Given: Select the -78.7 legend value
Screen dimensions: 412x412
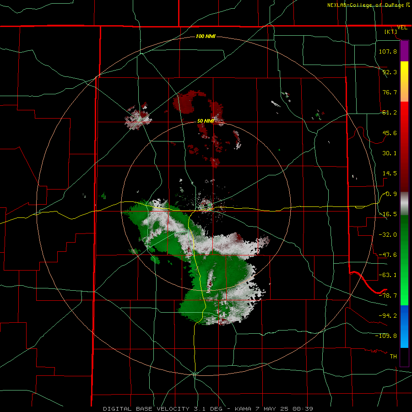Looking at the screenshot, I should (x=388, y=296).
